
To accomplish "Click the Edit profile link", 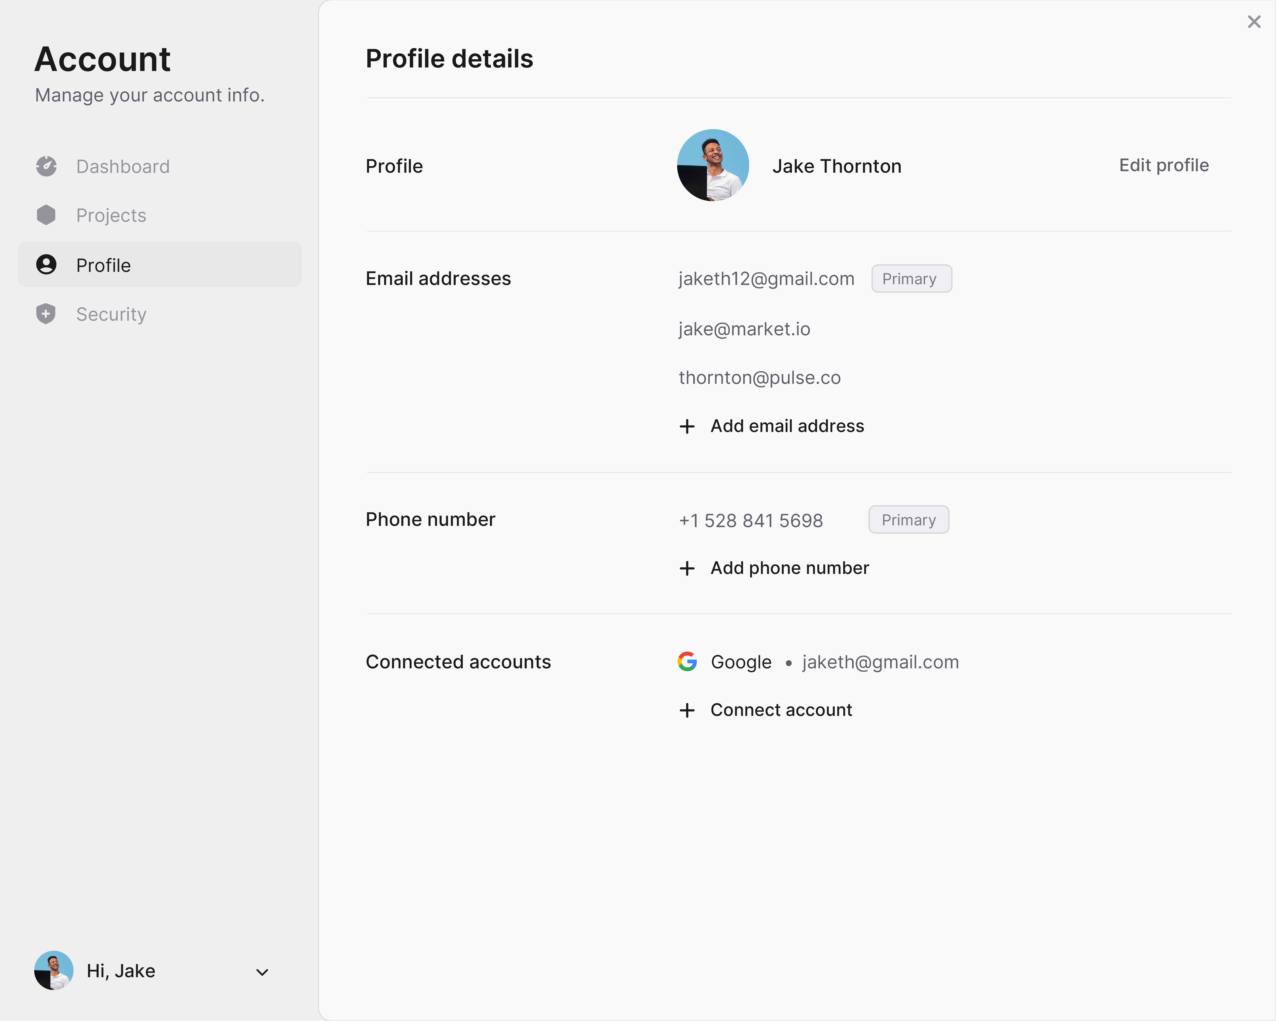I will [1163, 165].
